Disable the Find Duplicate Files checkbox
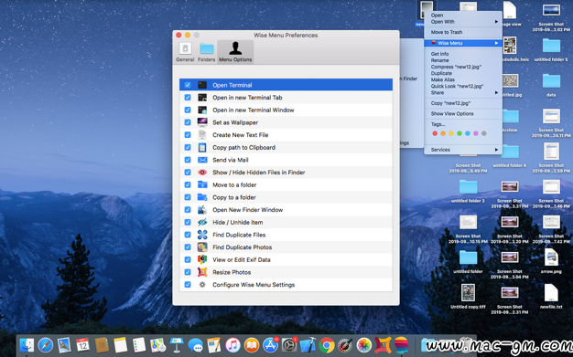The width and height of the screenshot is (573, 357). 188,235
